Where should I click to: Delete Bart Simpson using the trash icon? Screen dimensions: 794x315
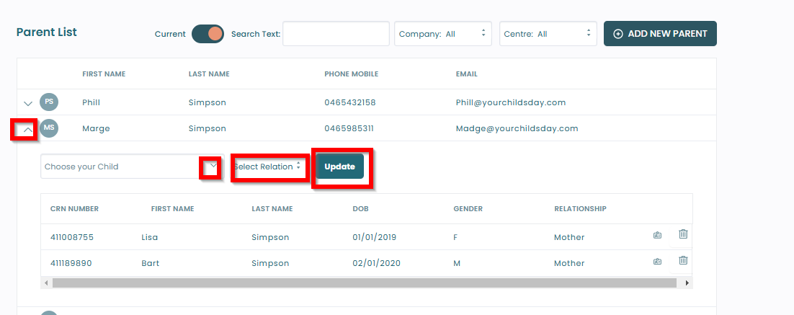point(683,260)
